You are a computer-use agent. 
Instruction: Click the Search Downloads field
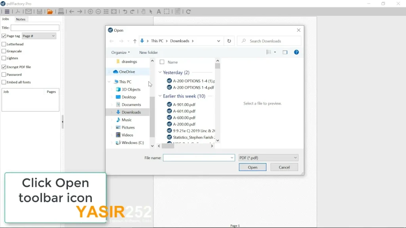tap(269, 41)
